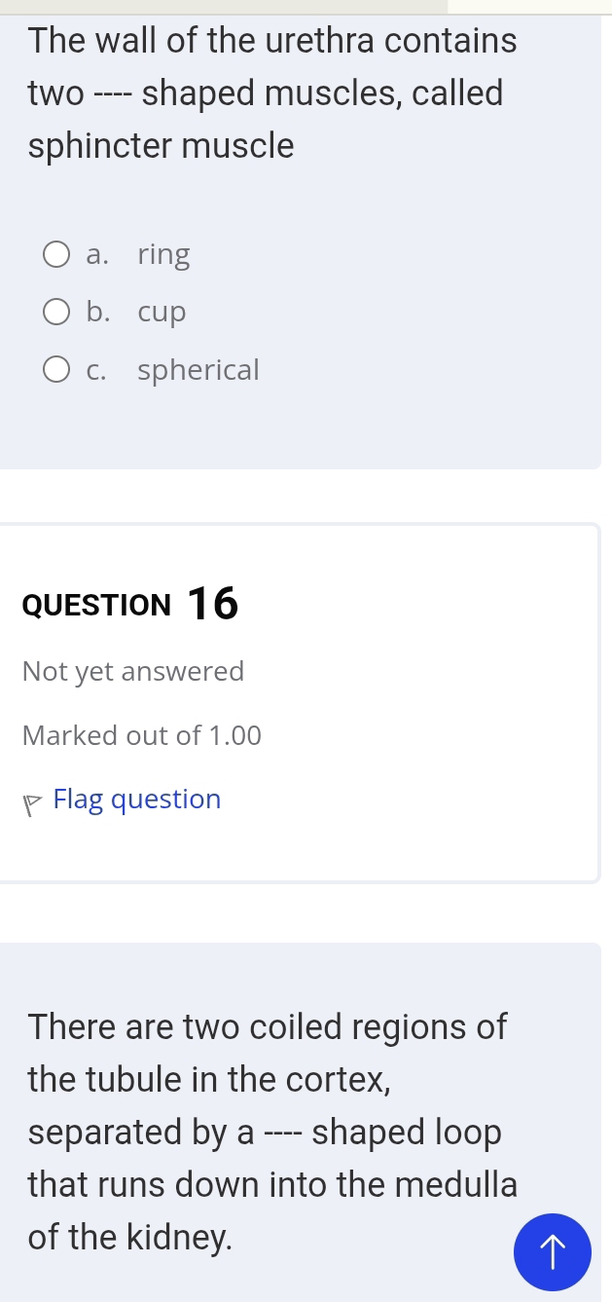Viewport: 612px width, 1302px height.
Task: Tap the blue scroll-to-top arrow button
Action: [x=552, y=1252]
